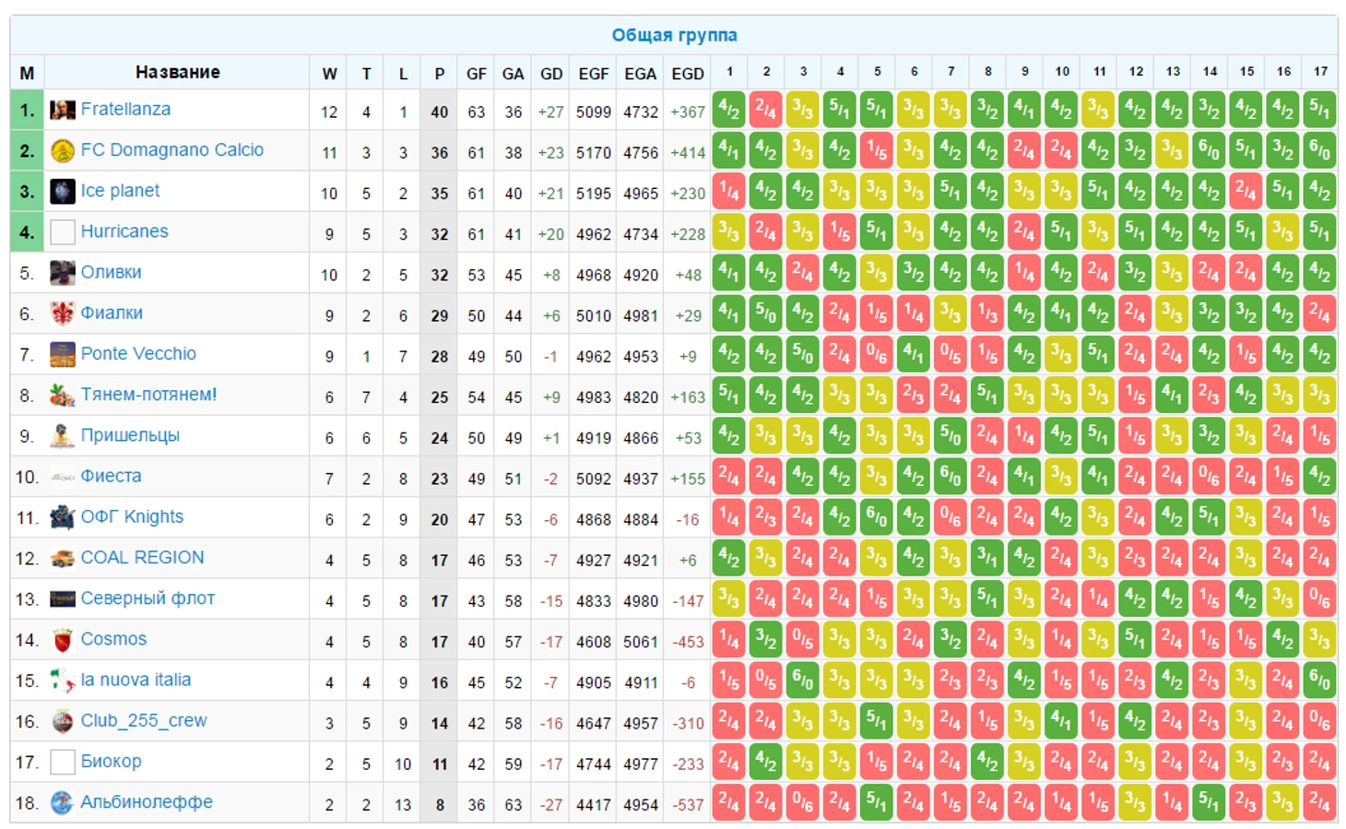Click the la nuova italia map icon
The width and height of the screenshot is (1346, 829).
[x=62, y=680]
